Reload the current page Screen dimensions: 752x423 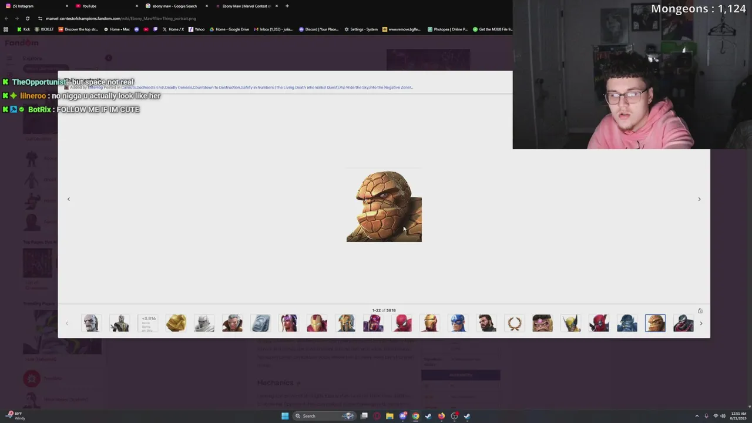[x=27, y=18]
